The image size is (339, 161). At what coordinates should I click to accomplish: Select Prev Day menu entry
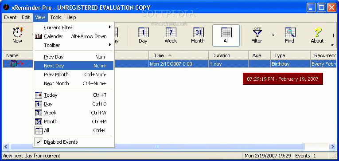tap(74, 57)
